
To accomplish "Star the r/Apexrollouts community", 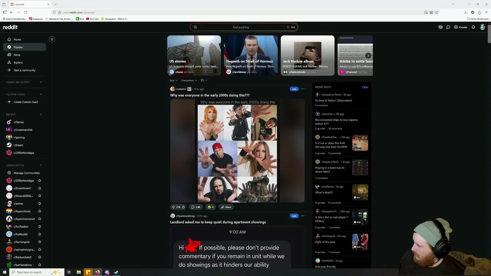I will pos(40,211).
